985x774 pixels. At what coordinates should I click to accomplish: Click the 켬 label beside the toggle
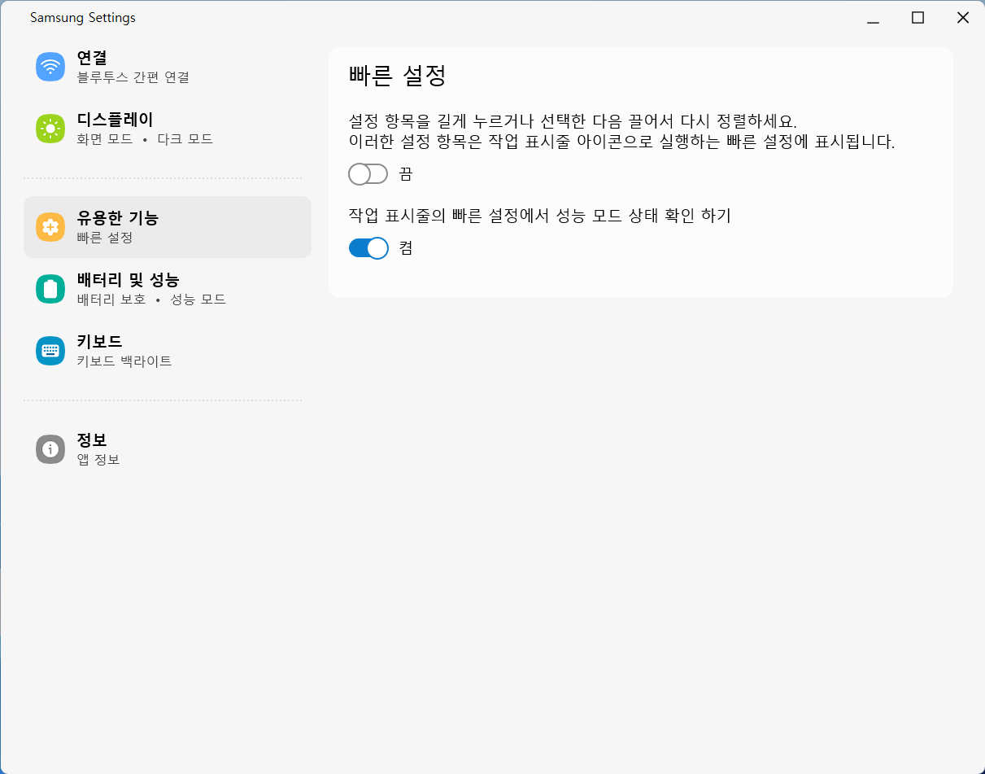[406, 248]
